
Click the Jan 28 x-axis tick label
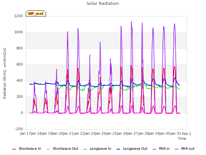point(144,133)
